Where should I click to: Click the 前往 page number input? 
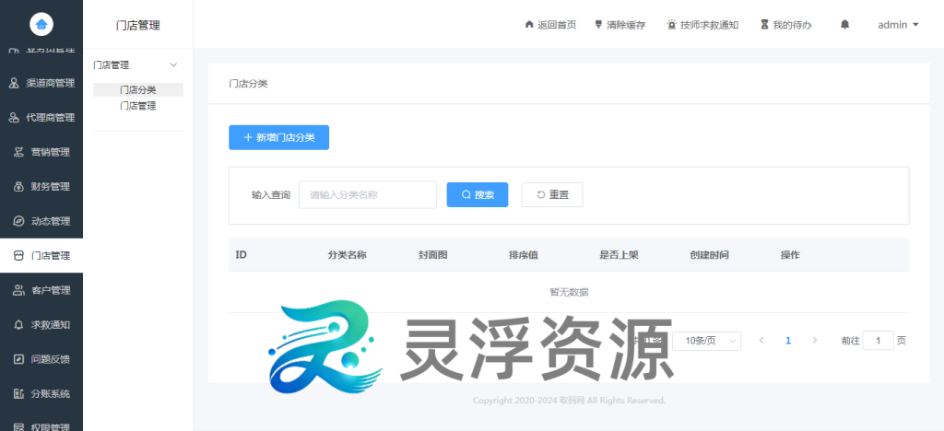(x=879, y=341)
